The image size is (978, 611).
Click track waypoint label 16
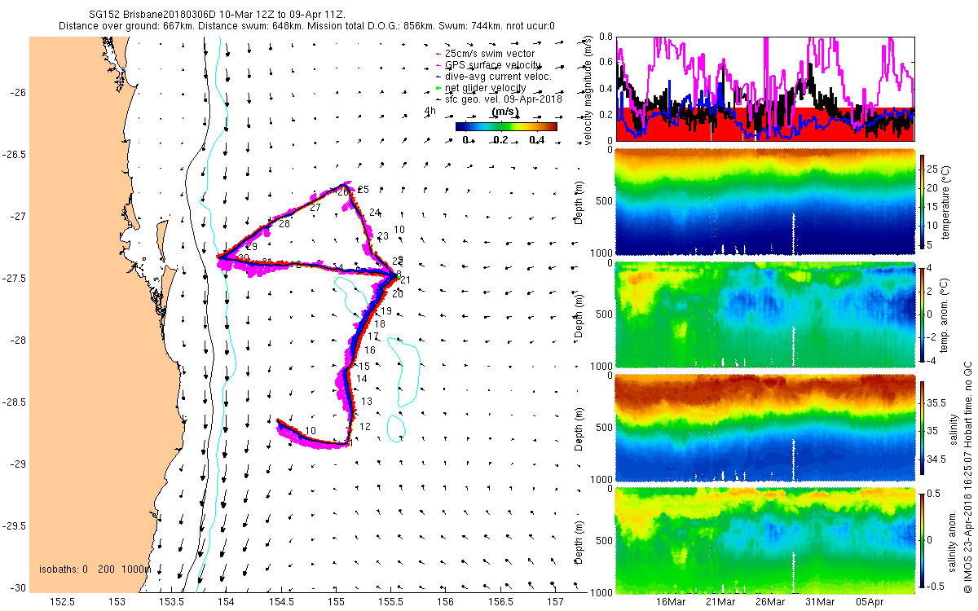click(x=369, y=349)
